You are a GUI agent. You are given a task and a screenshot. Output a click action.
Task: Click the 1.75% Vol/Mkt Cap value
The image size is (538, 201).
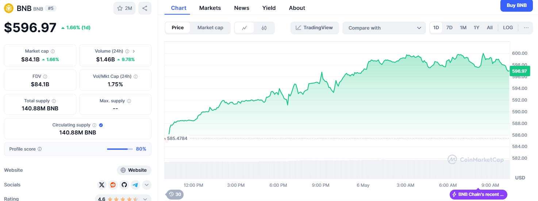pos(115,84)
